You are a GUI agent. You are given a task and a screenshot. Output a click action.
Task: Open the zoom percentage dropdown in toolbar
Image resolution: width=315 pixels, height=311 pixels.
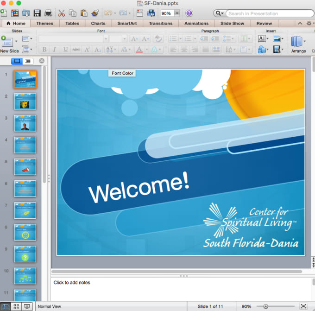click(x=177, y=13)
